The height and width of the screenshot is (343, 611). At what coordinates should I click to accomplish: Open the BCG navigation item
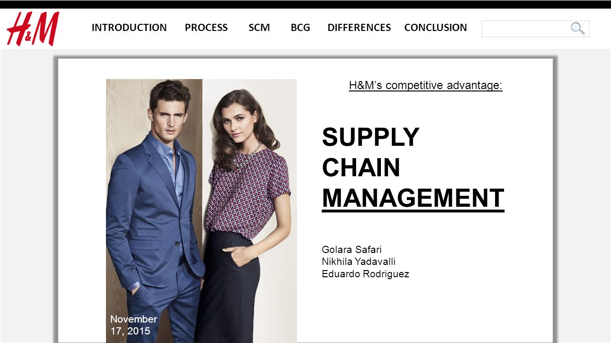(300, 28)
